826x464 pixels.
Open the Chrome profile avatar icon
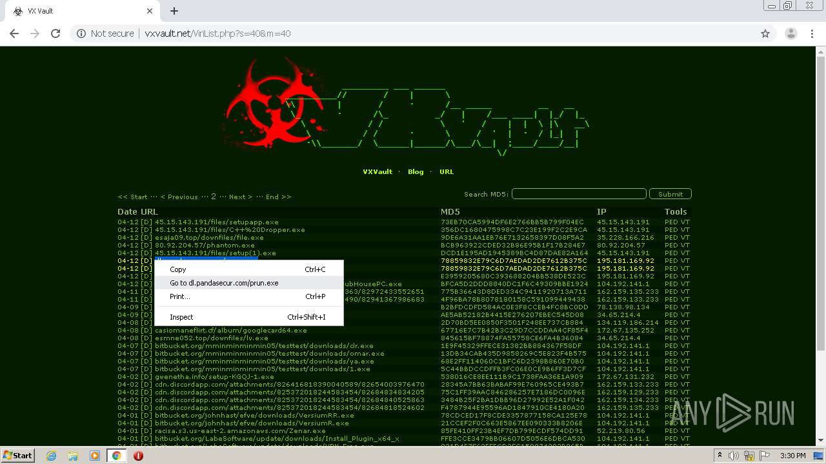click(791, 34)
